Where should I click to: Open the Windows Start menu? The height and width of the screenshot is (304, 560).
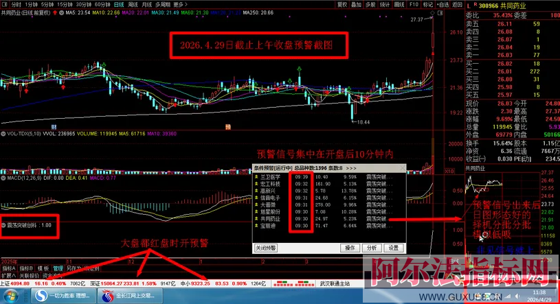pyautogui.click(x=11, y=296)
